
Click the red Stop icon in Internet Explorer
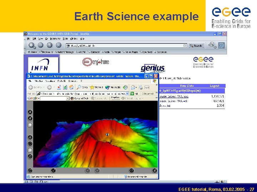pos(59,87)
